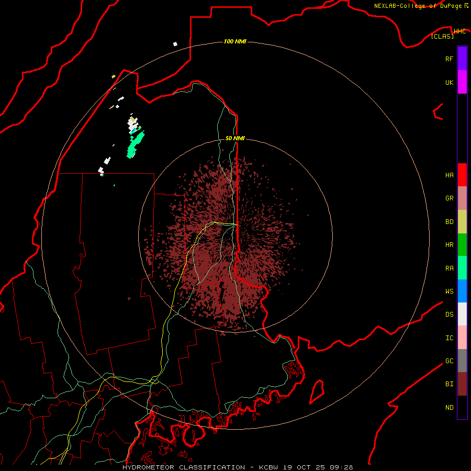The width and height of the screenshot is (471, 471).
Task: Click the ND legend label
Action: pos(449,408)
